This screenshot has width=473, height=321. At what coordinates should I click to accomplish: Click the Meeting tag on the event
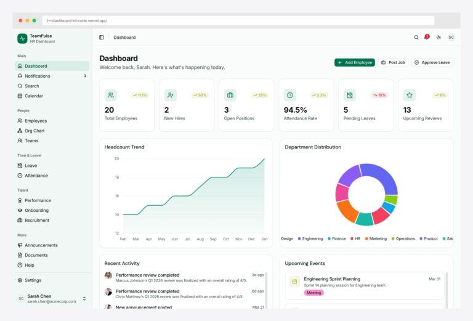point(313,293)
